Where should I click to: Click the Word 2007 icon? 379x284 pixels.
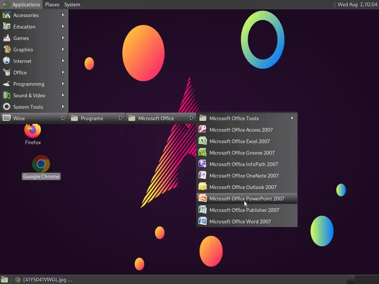[202, 222]
